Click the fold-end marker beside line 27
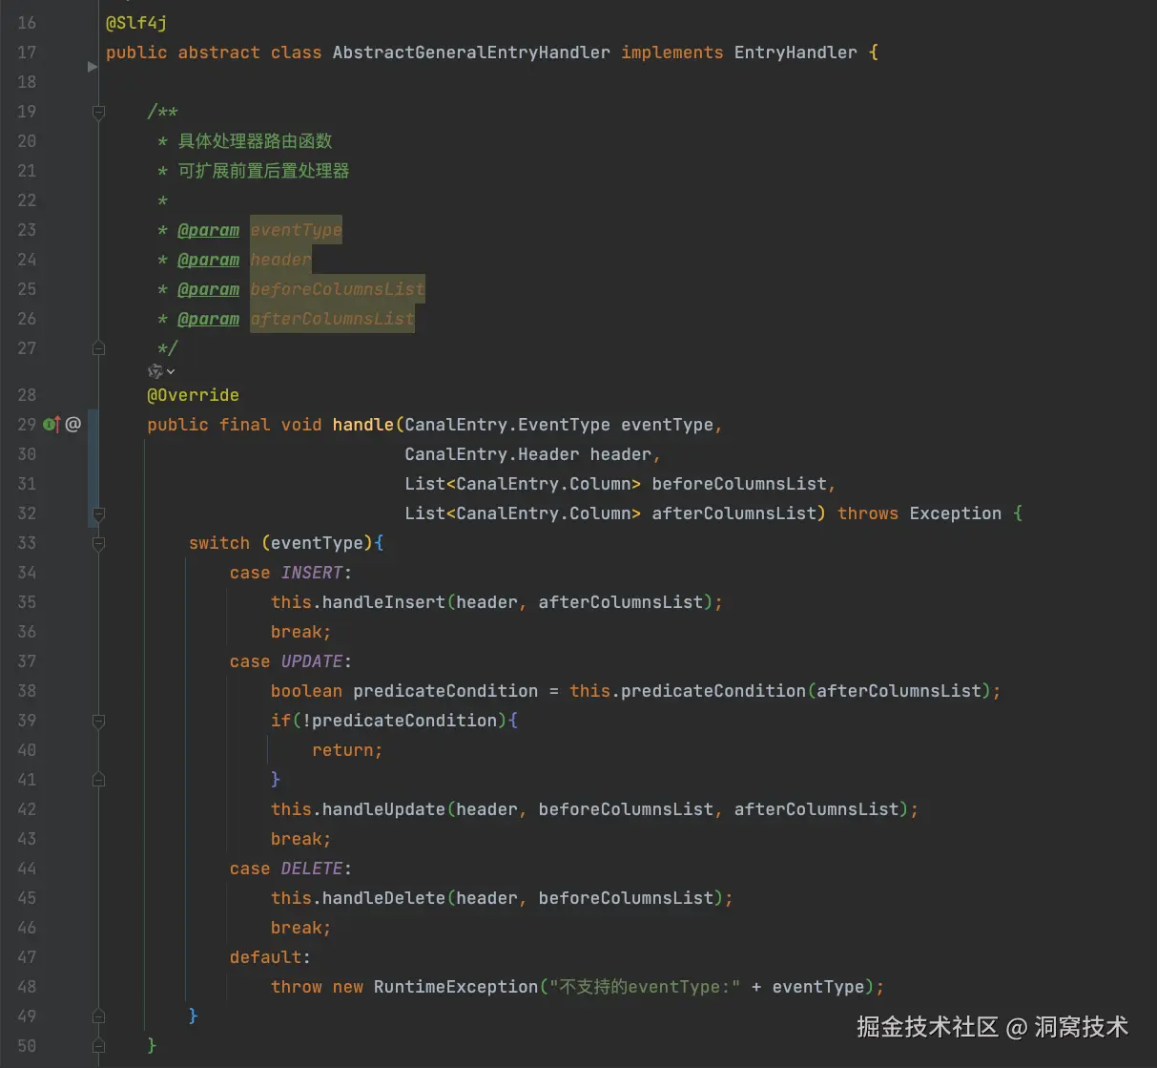This screenshot has height=1068, width=1157. [x=98, y=347]
